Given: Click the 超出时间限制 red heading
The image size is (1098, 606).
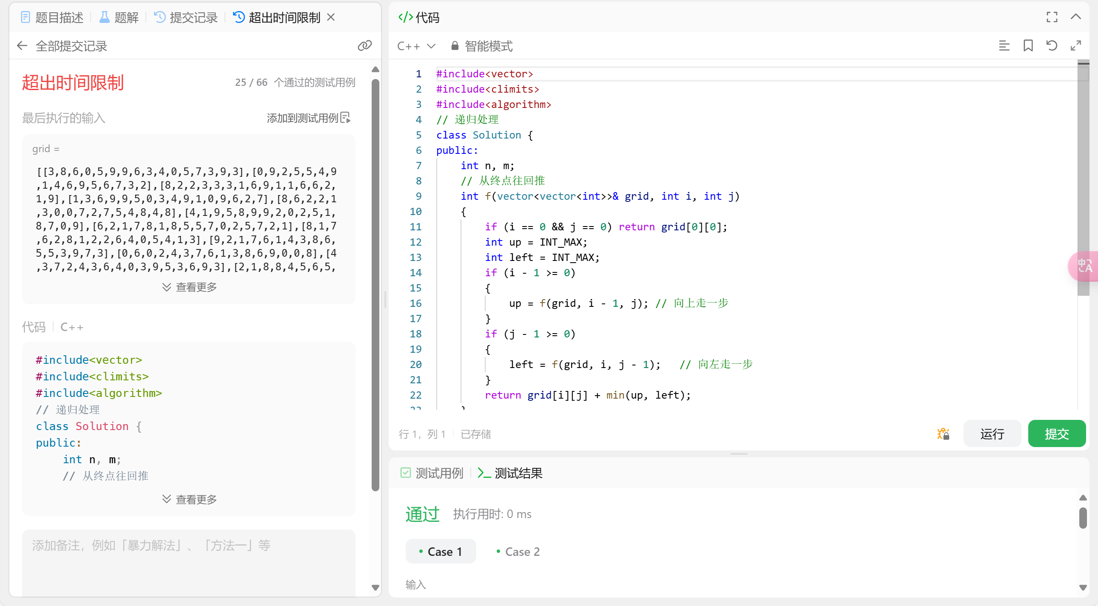Looking at the screenshot, I should (73, 82).
